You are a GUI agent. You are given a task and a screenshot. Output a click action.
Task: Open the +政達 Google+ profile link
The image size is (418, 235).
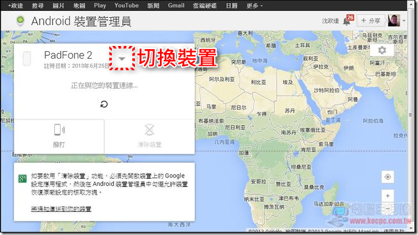[15, 6]
